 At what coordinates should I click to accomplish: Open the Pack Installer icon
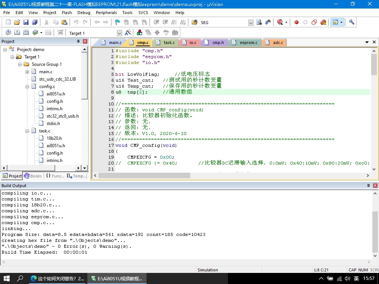point(175,33)
